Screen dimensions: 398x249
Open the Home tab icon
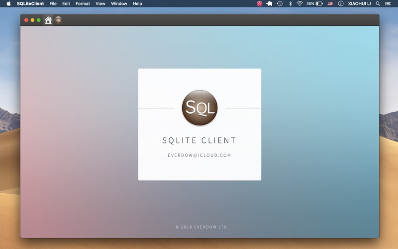click(x=48, y=20)
